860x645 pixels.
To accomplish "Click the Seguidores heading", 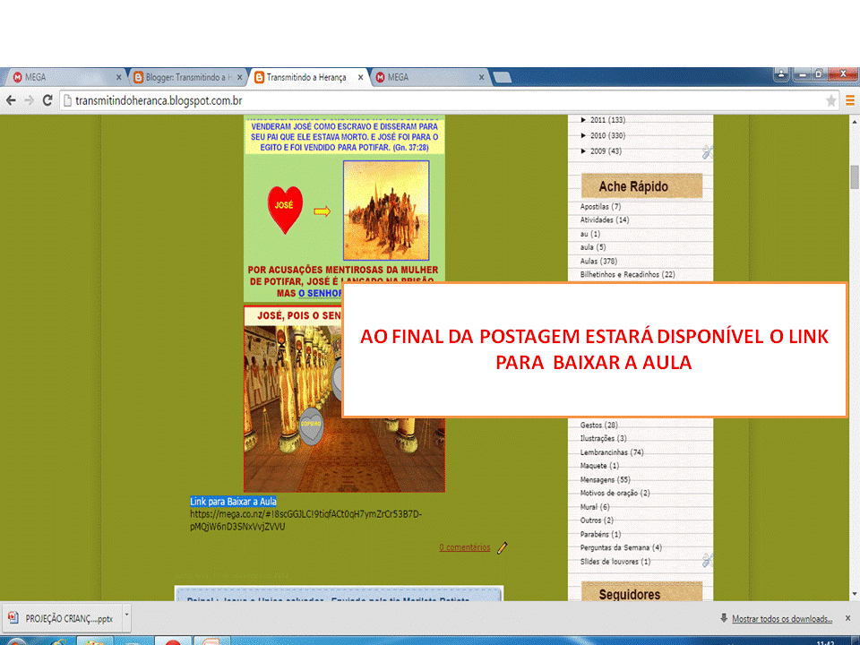I will [x=641, y=592].
